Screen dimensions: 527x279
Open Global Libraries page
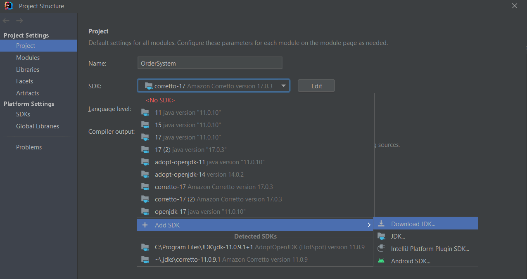click(x=38, y=126)
